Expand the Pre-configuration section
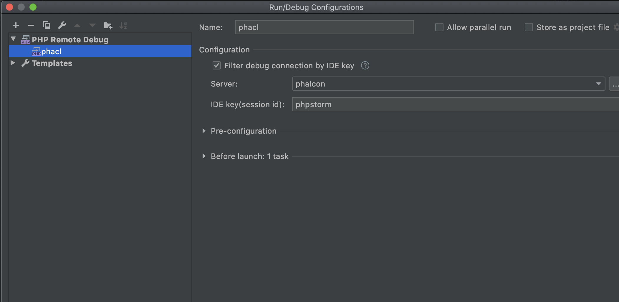The image size is (619, 302). [x=204, y=131]
